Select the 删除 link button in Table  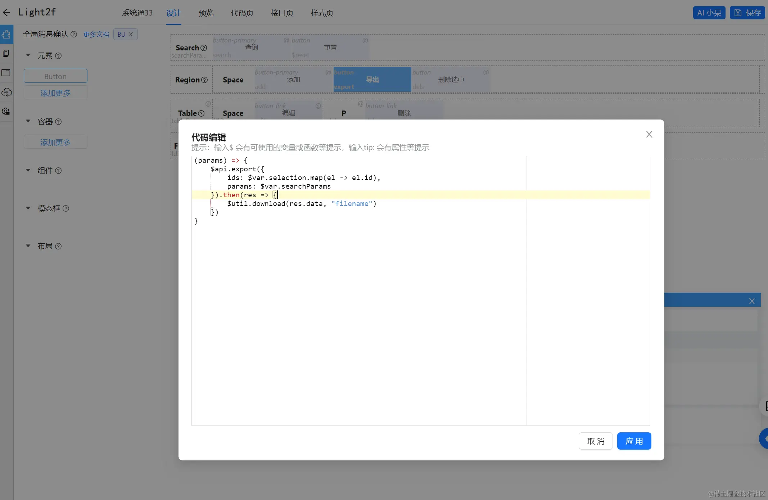[404, 113]
